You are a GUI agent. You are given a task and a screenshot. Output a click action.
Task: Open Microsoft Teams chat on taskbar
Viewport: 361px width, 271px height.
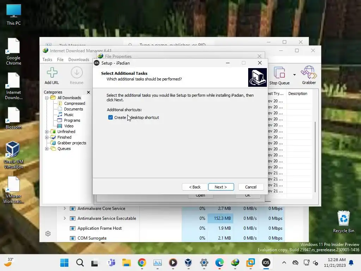click(x=111, y=263)
